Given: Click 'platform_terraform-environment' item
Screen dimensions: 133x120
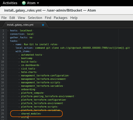Looking at the screenshot, I should [x=42, y=103].
